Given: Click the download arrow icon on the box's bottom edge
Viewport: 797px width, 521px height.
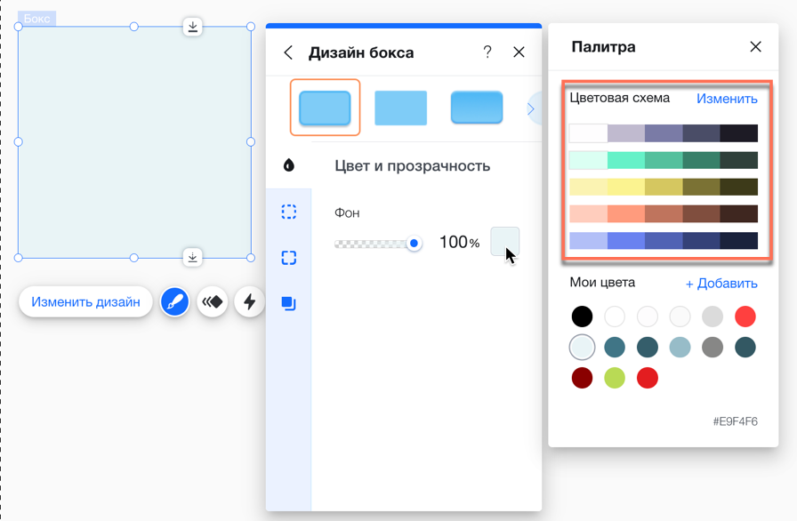Looking at the screenshot, I should pyautogui.click(x=193, y=257).
